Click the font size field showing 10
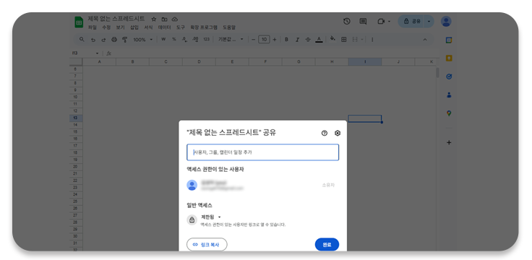This screenshot has height=260, width=532. coord(264,40)
